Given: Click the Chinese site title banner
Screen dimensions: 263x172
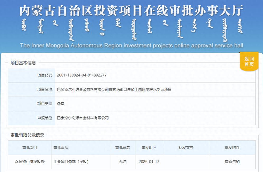Looking at the screenshot, I should tap(131, 11).
